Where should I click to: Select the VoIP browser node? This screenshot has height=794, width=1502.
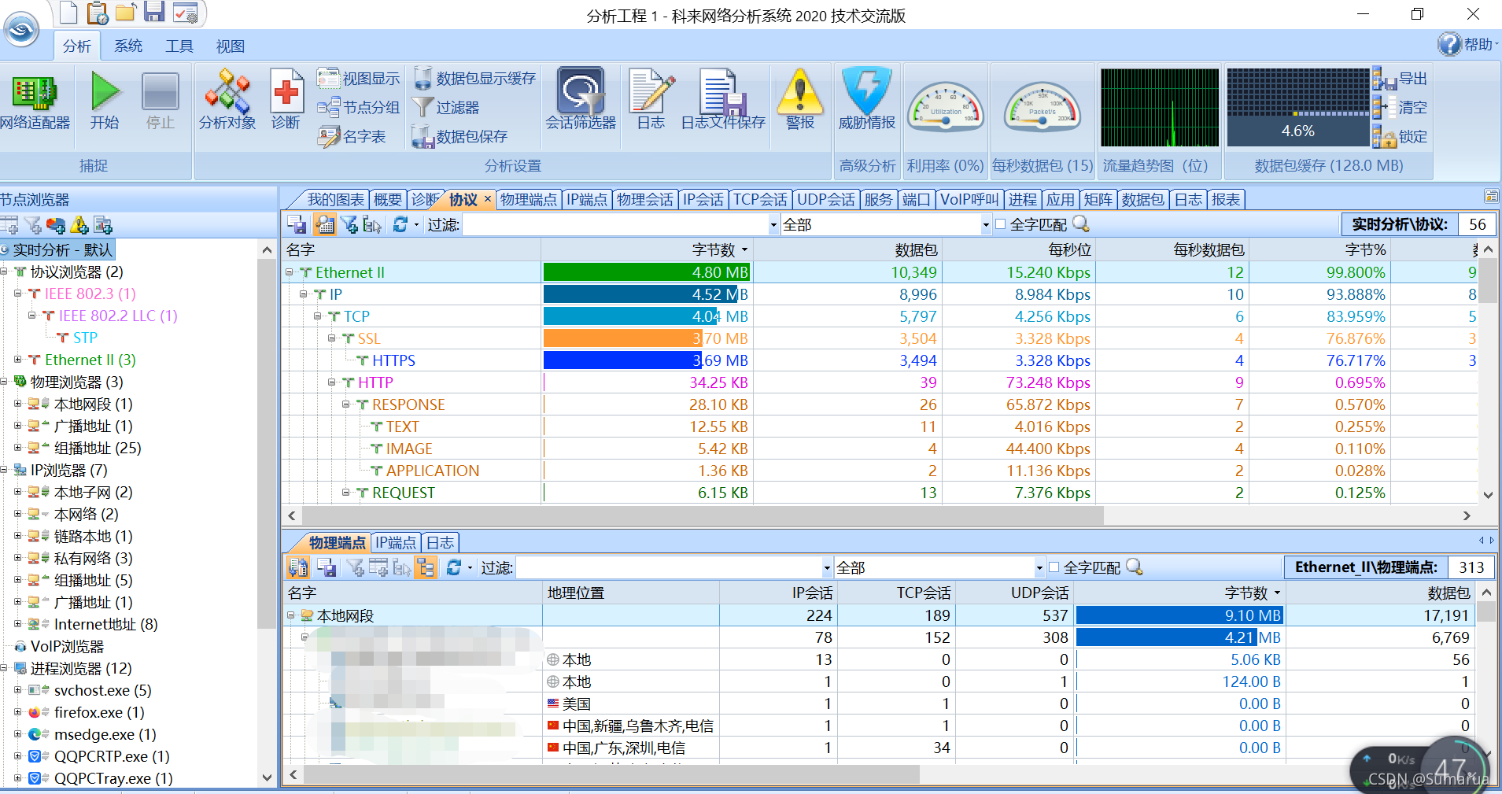[x=67, y=646]
